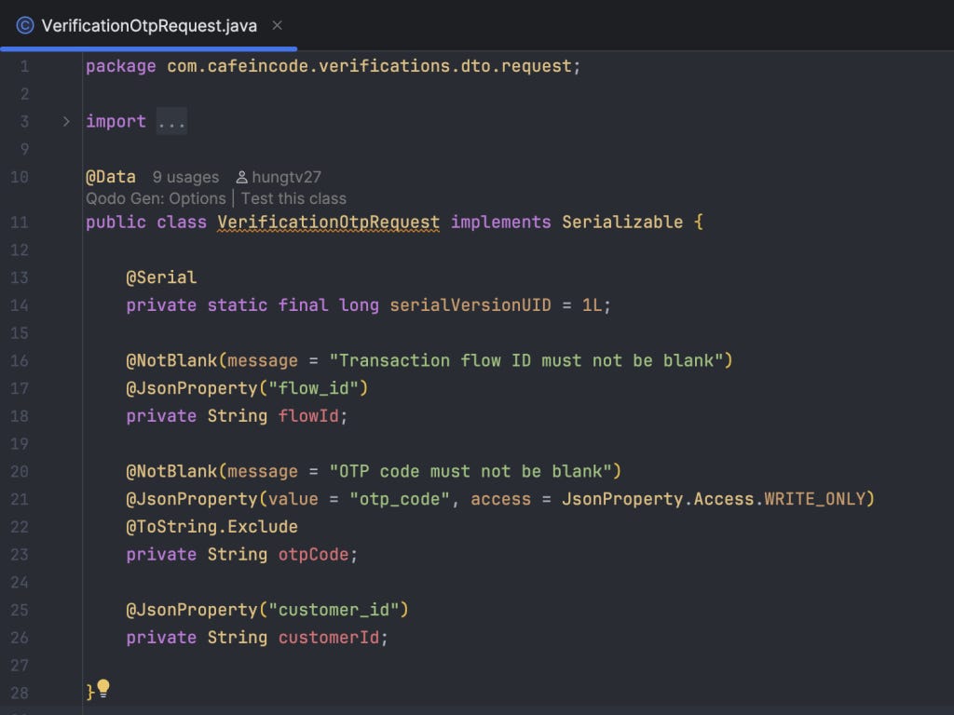Click line number 16 in gutter

click(x=20, y=360)
